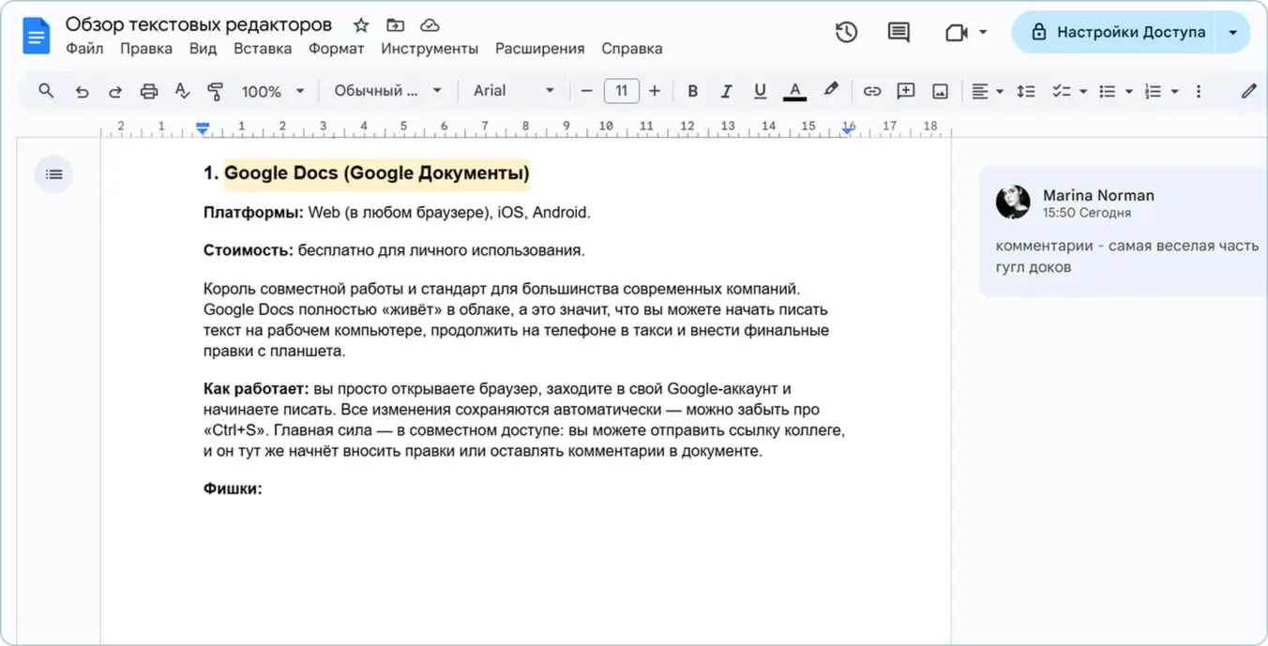Insert a link using the toolbar icon
The width and height of the screenshot is (1268, 646).
click(x=871, y=91)
